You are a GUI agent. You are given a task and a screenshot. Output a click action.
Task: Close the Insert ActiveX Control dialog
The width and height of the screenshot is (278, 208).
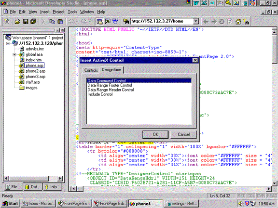tap(195, 60)
